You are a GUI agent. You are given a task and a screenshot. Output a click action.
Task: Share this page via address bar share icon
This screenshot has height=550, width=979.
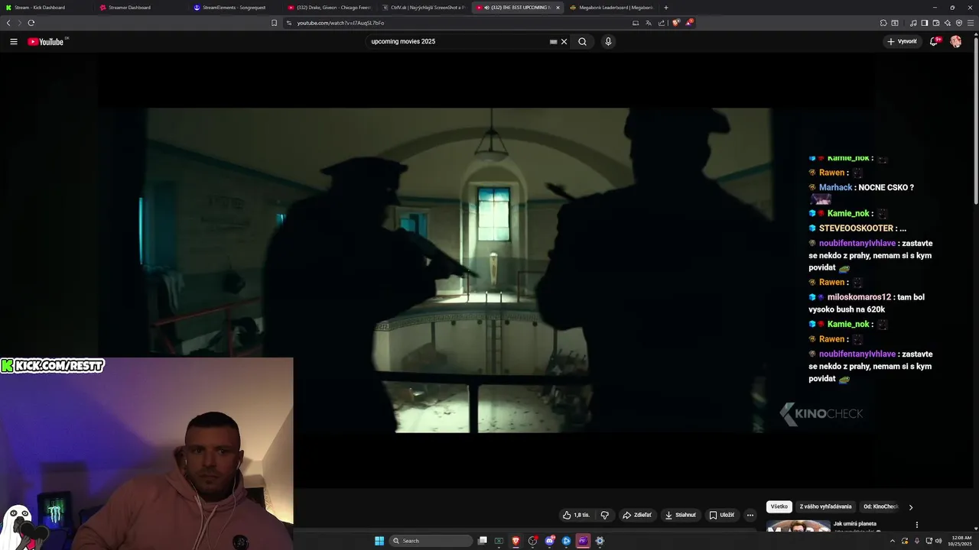pos(662,23)
